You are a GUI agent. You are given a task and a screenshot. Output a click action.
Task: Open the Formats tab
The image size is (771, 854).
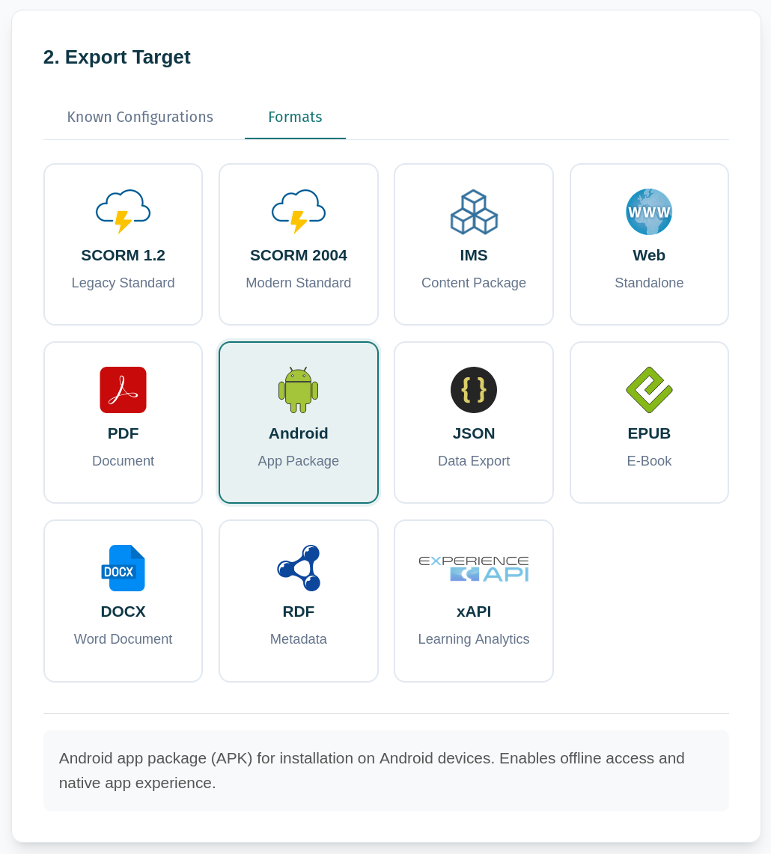(x=294, y=117)
